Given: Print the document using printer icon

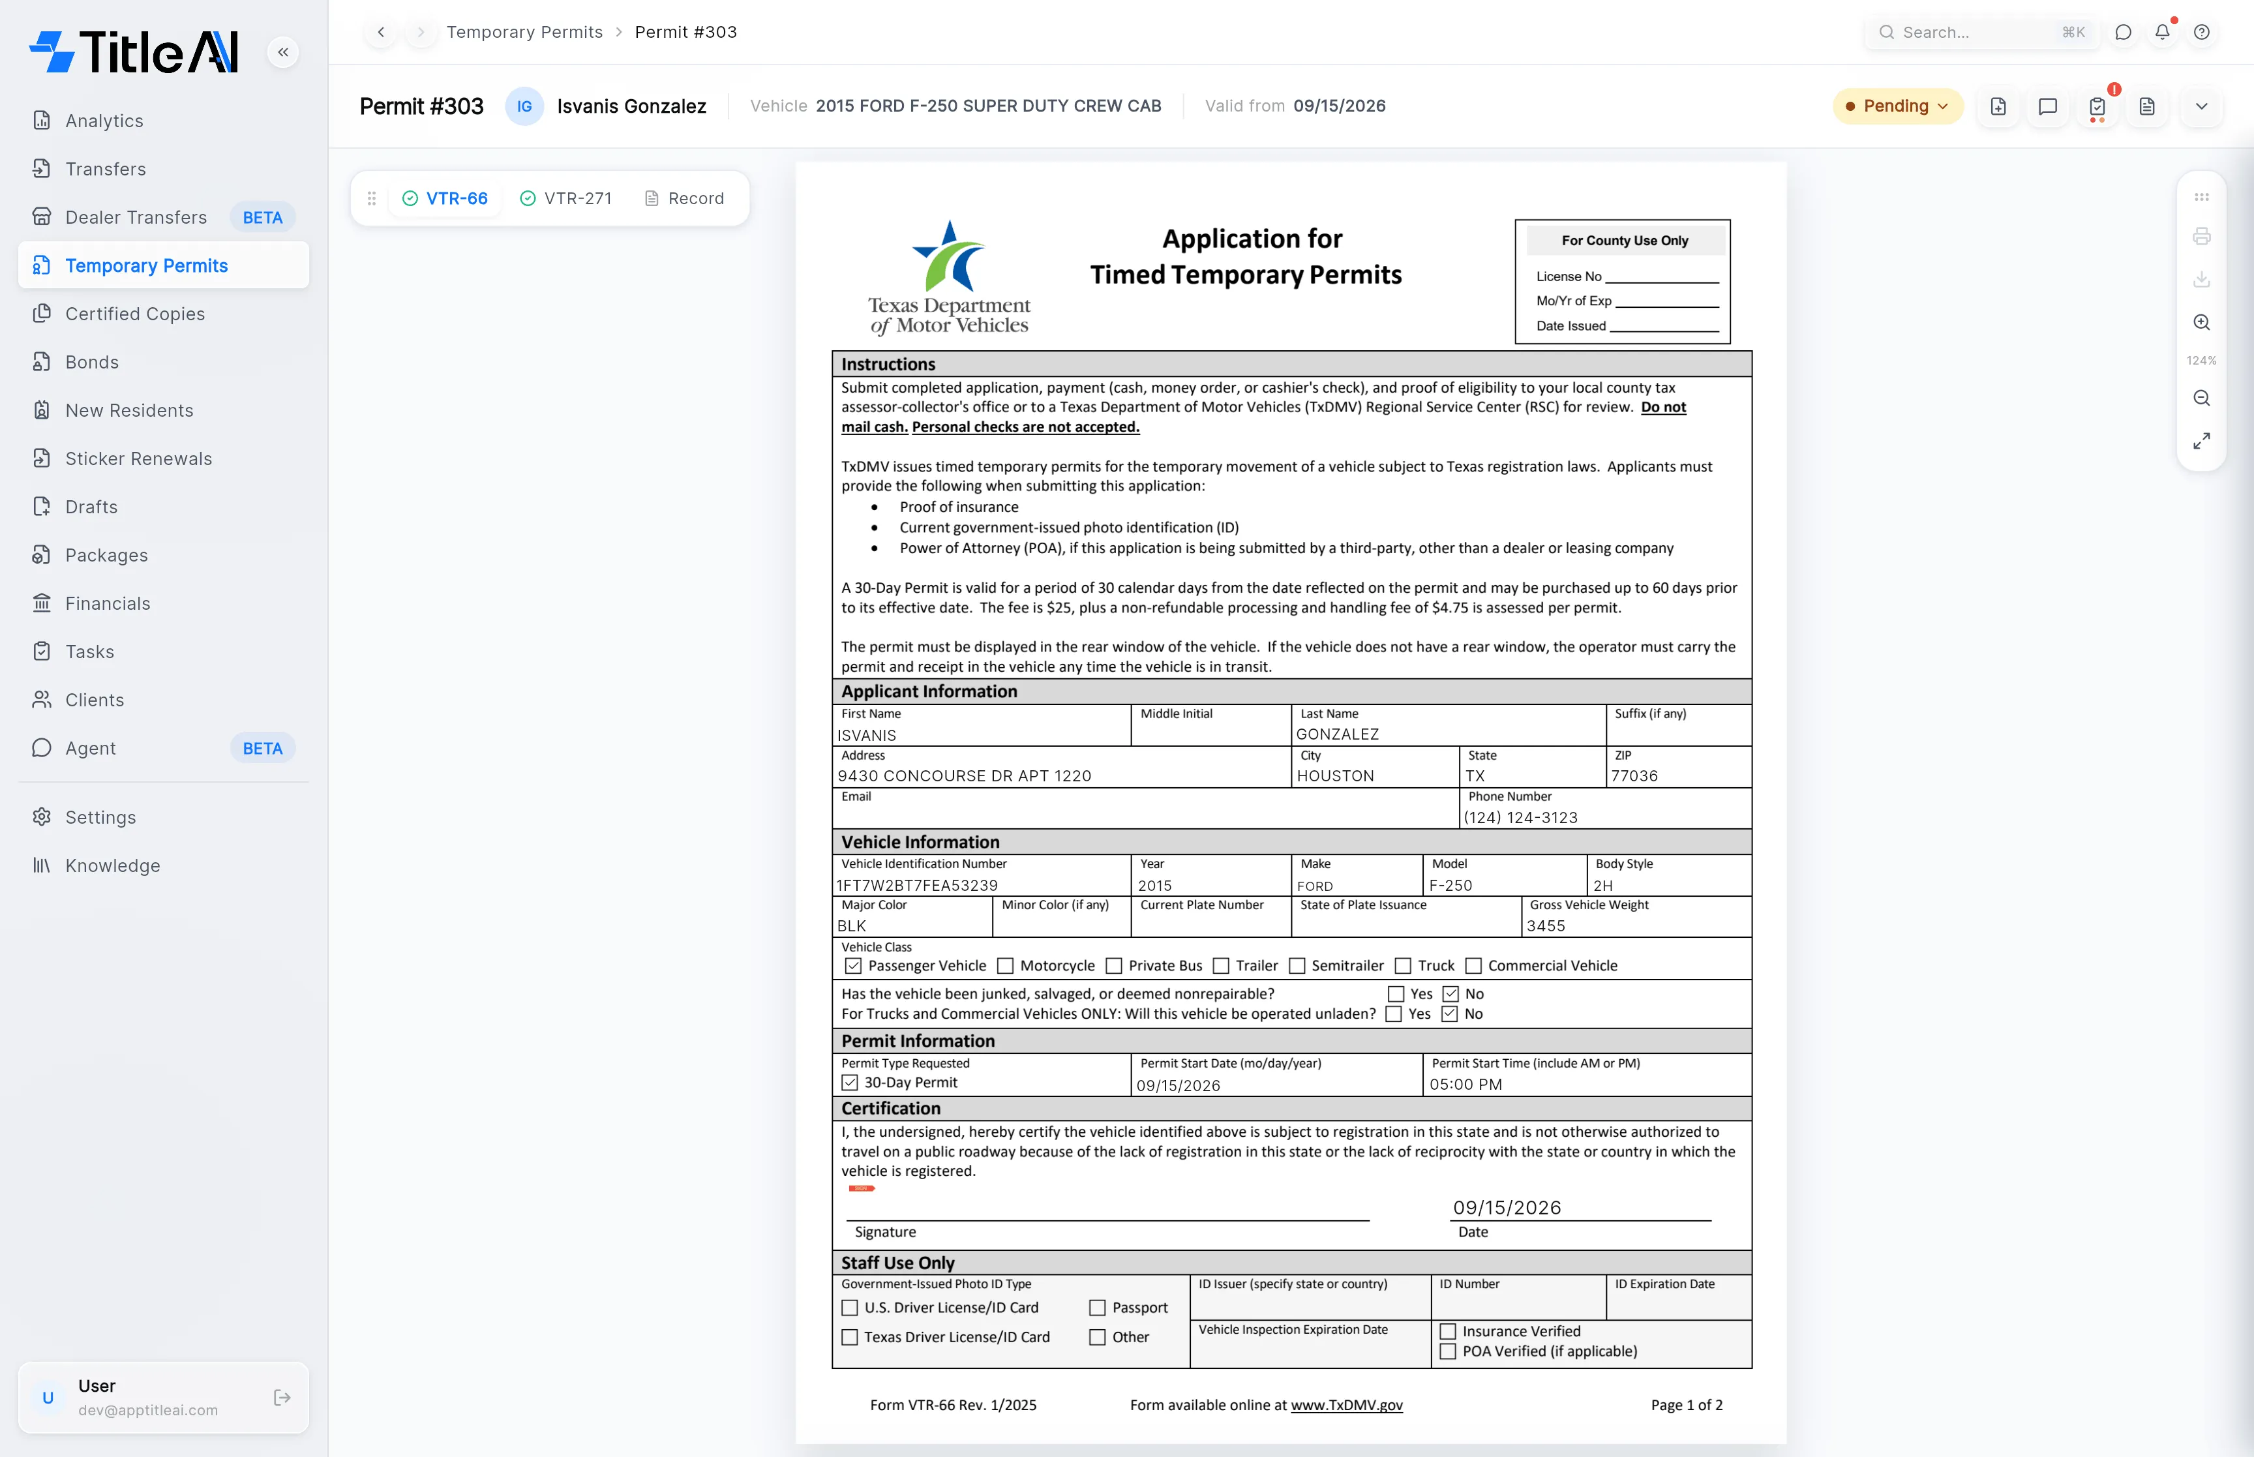Looking at the screenshot, I should pyautogui.click(x=2202, y=237).
